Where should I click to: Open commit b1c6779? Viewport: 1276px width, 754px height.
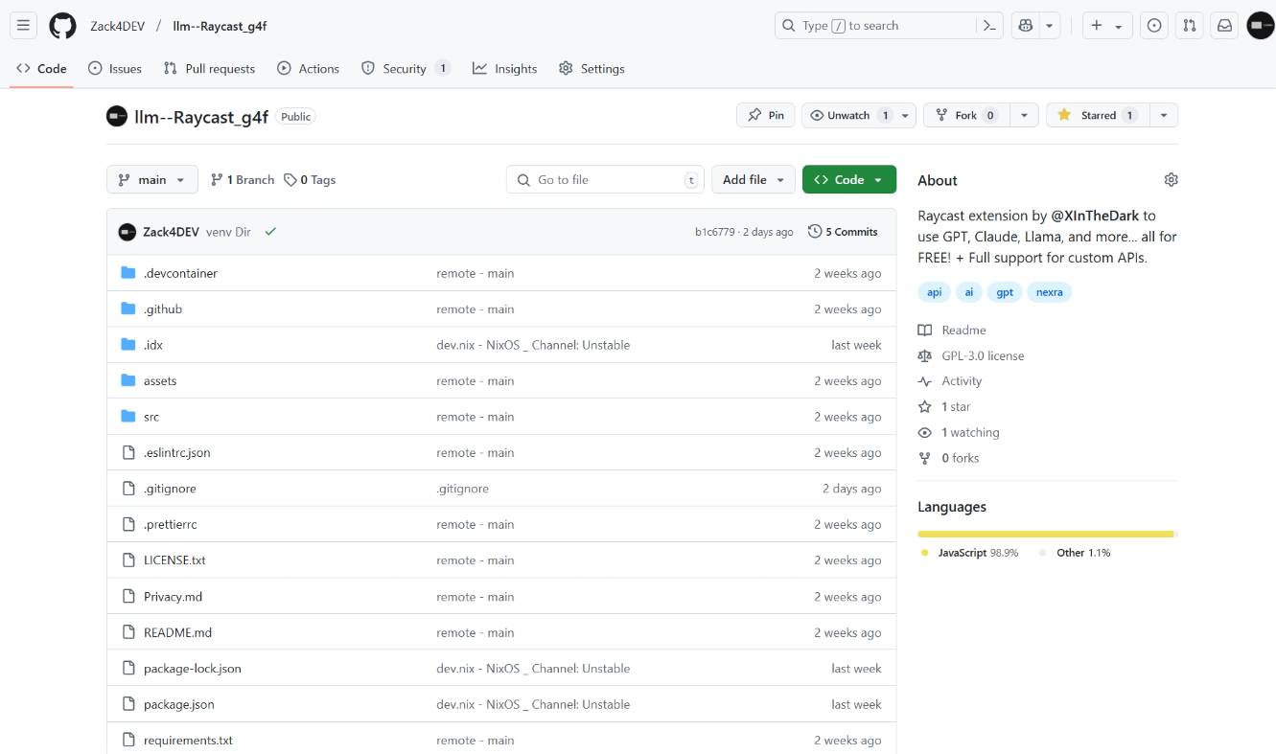click(714, 232)
